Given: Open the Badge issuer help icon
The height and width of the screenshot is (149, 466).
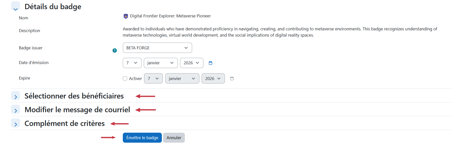Looking at the screenshot, I should tap(115, 50).
